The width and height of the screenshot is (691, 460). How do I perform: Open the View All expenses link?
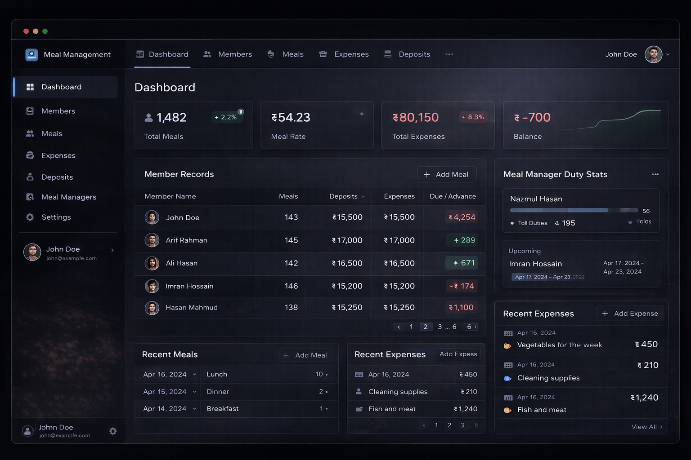pyautogui.click(x=647, y=427)
